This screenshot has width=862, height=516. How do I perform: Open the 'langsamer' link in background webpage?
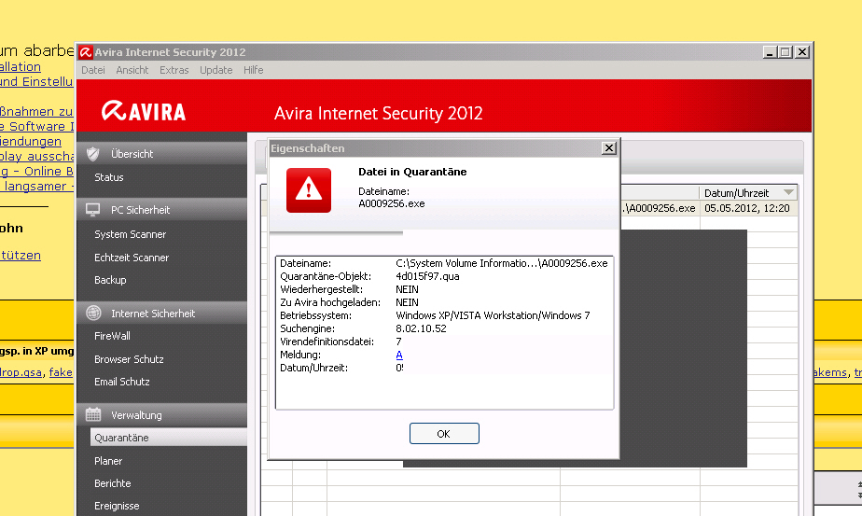(x=35, y=186)
